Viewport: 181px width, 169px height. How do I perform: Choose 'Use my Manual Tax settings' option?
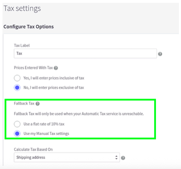pyautogui.click(x=17, y=133)
